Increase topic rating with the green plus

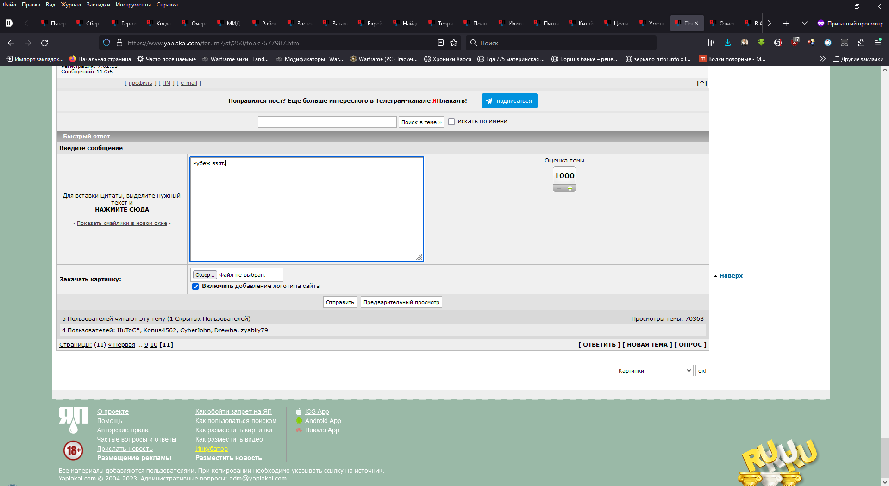pyautogui.click(x=570, y=188)
